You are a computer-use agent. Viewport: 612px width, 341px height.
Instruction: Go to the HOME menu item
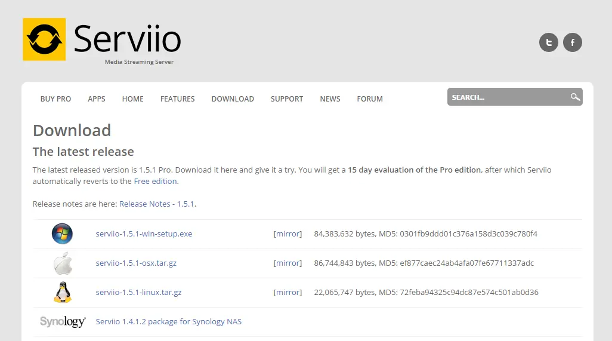pyautogui.click(x=132, y=99)
